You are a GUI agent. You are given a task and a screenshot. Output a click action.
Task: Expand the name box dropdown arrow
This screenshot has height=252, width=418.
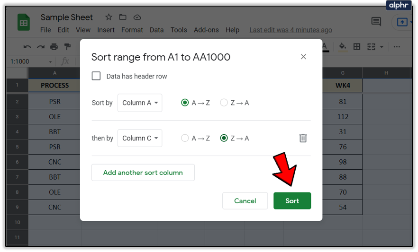coord(50,62)
